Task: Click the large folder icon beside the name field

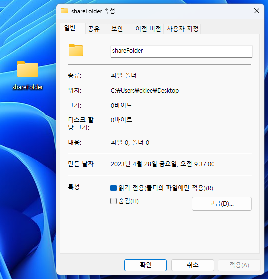Action: [x=76, y=50]
